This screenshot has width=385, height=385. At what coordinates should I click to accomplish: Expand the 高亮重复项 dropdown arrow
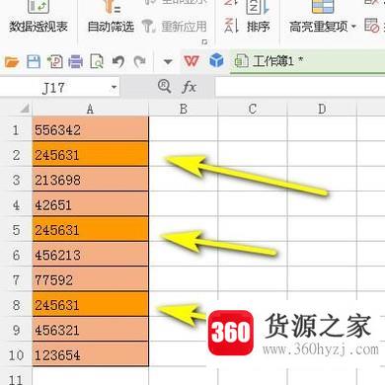353,27
